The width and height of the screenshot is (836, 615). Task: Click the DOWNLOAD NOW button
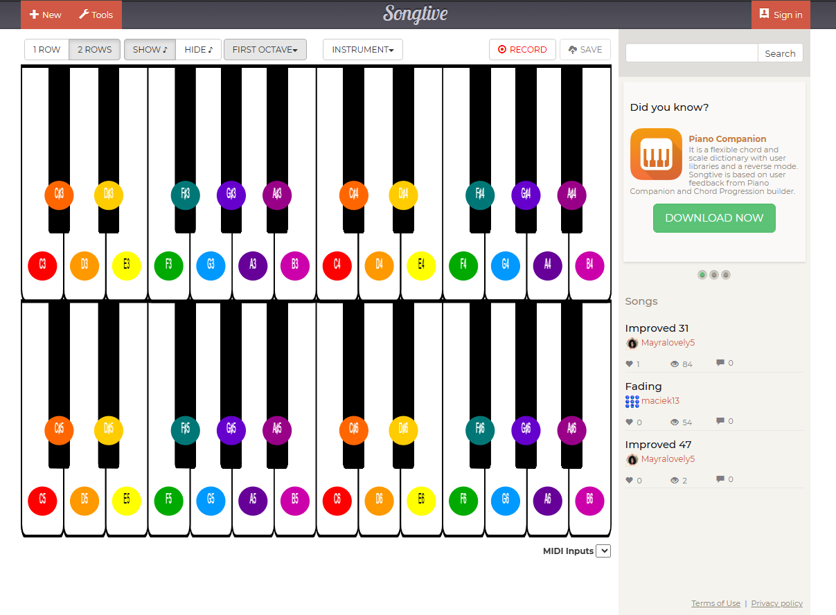(713, 218)
